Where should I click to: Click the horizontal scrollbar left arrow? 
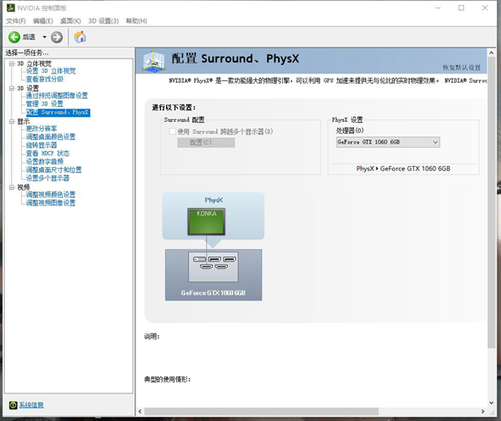(140, 412)
